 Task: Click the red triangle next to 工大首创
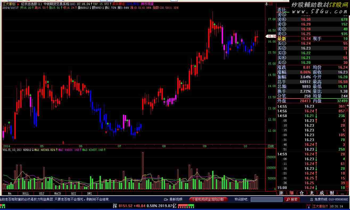18,4
